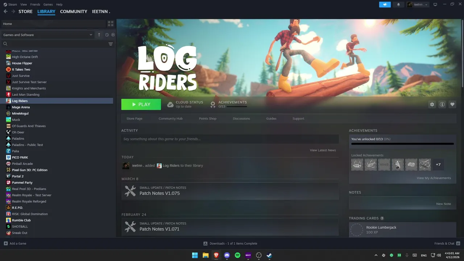Open the Discussions link
This screenshot has width=464, height=261.
[241, 119]
